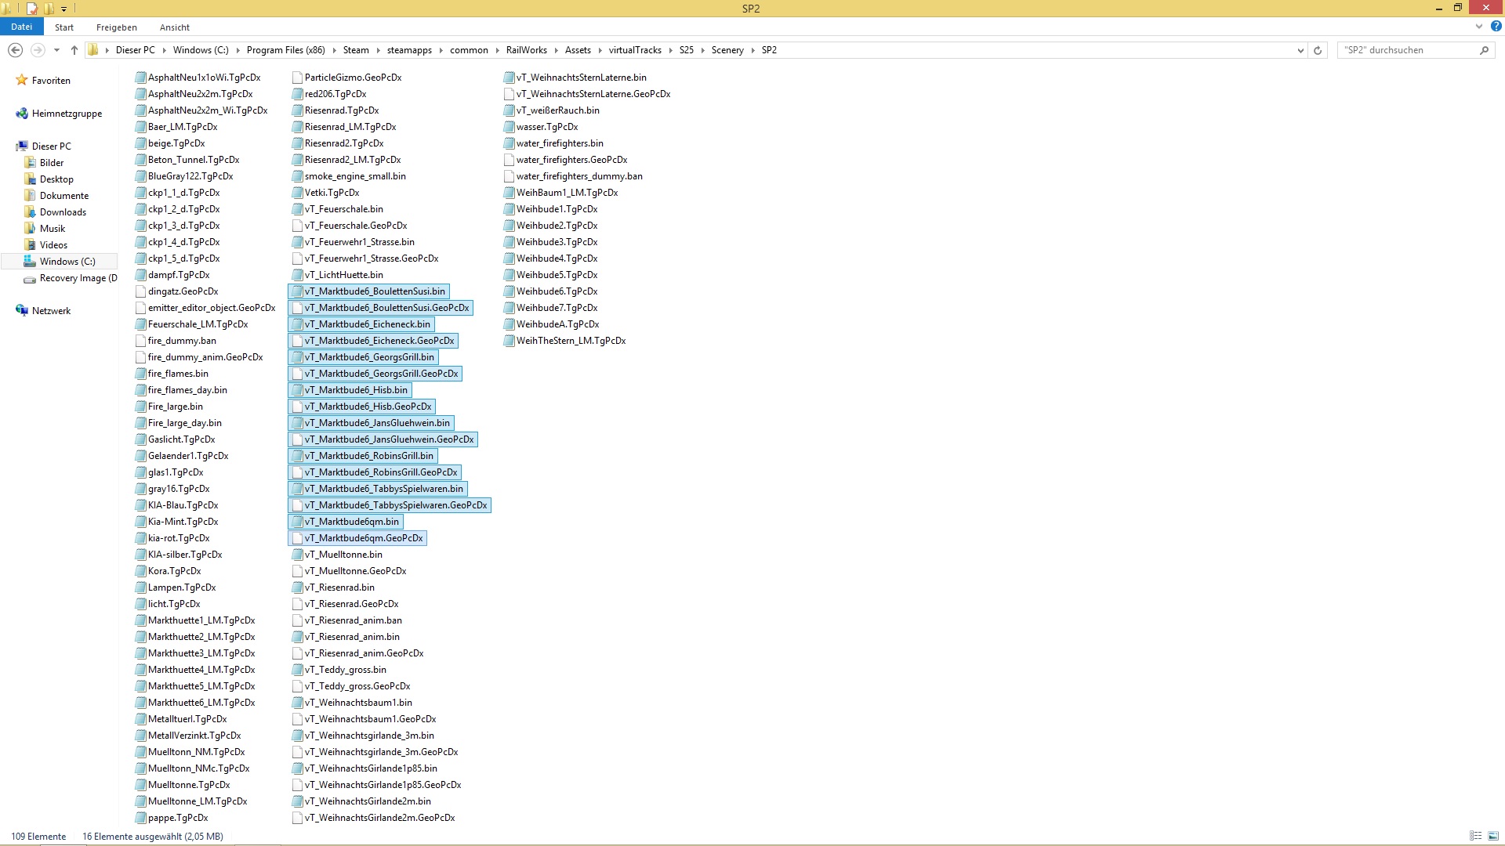Switch to large icons view layout

point(1492,836)
